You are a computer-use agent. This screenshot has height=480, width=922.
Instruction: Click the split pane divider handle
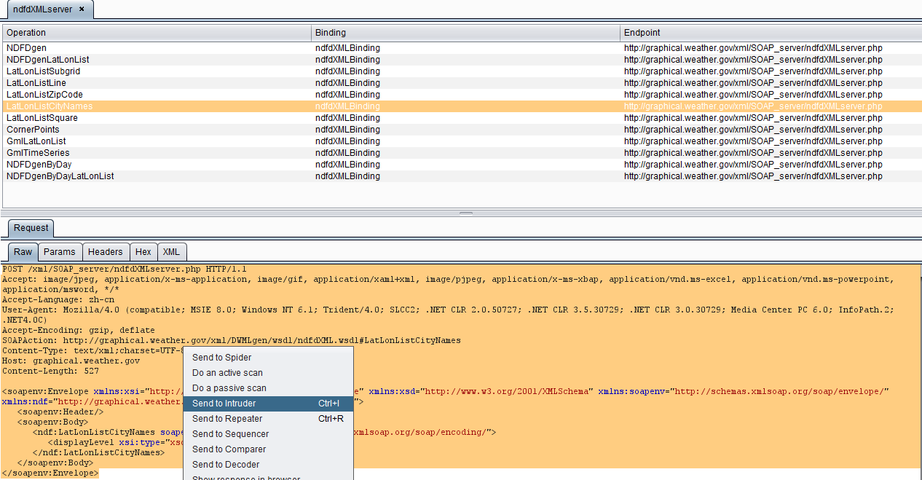coord(466,213)
